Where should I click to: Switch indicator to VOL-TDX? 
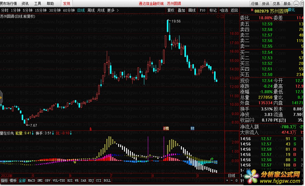[x=59, y=180]
